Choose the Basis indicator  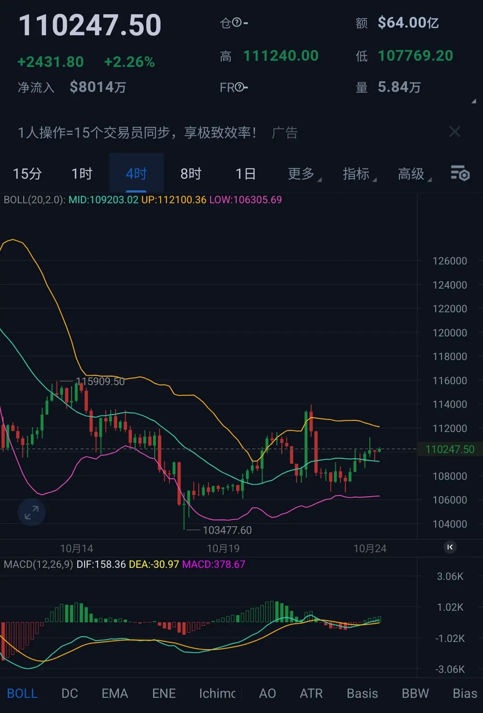pos(362,693)
